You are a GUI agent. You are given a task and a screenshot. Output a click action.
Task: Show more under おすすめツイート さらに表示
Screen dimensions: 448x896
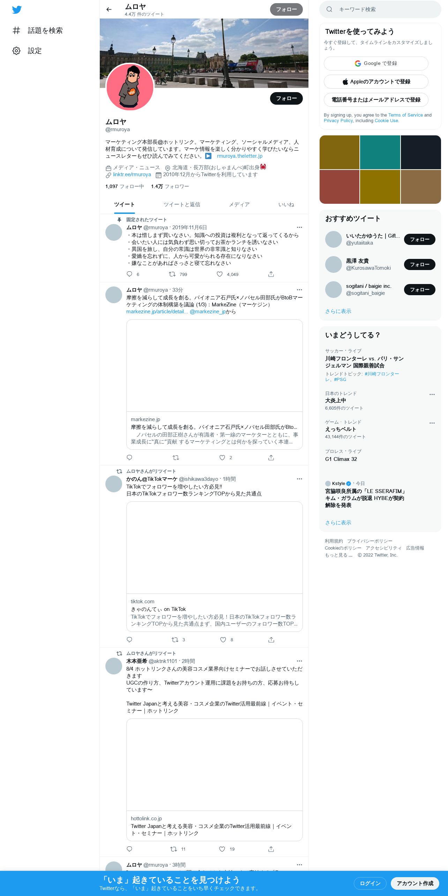338,311
